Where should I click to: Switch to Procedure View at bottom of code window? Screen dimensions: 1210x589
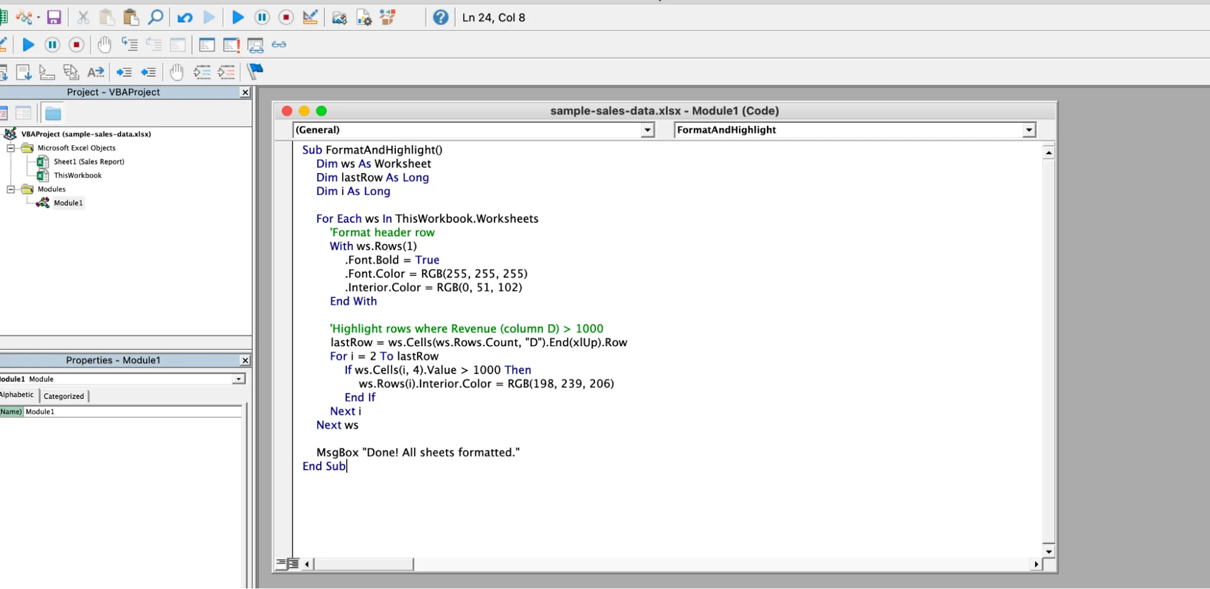click(x=281, y=564)
